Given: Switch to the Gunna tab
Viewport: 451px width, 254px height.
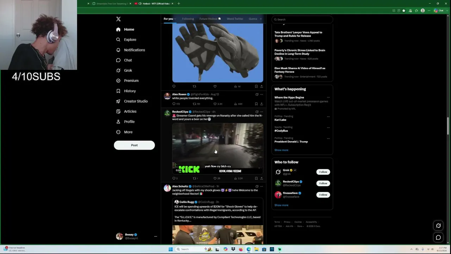Looking at the screenshot, I should point(253,19).
